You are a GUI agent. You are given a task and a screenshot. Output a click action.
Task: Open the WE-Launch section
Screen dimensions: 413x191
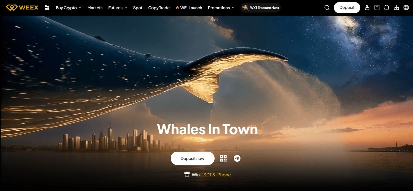click(189, 8)
